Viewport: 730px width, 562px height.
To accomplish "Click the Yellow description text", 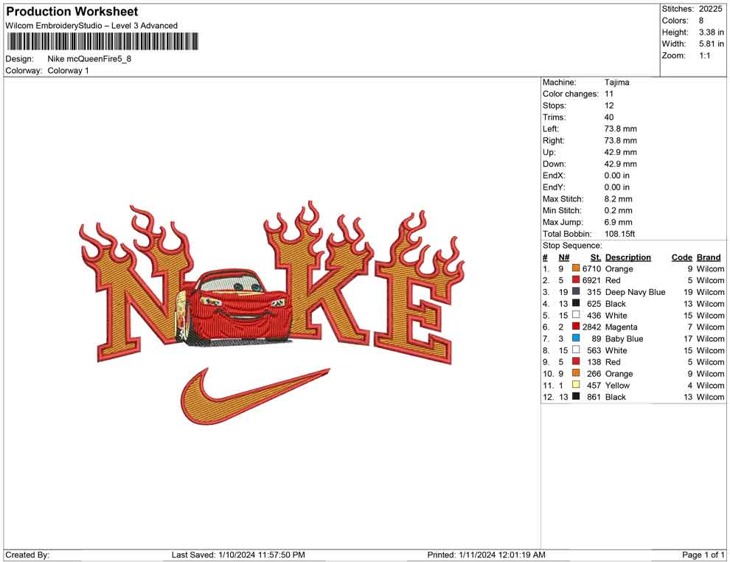I will coord(617,385).
